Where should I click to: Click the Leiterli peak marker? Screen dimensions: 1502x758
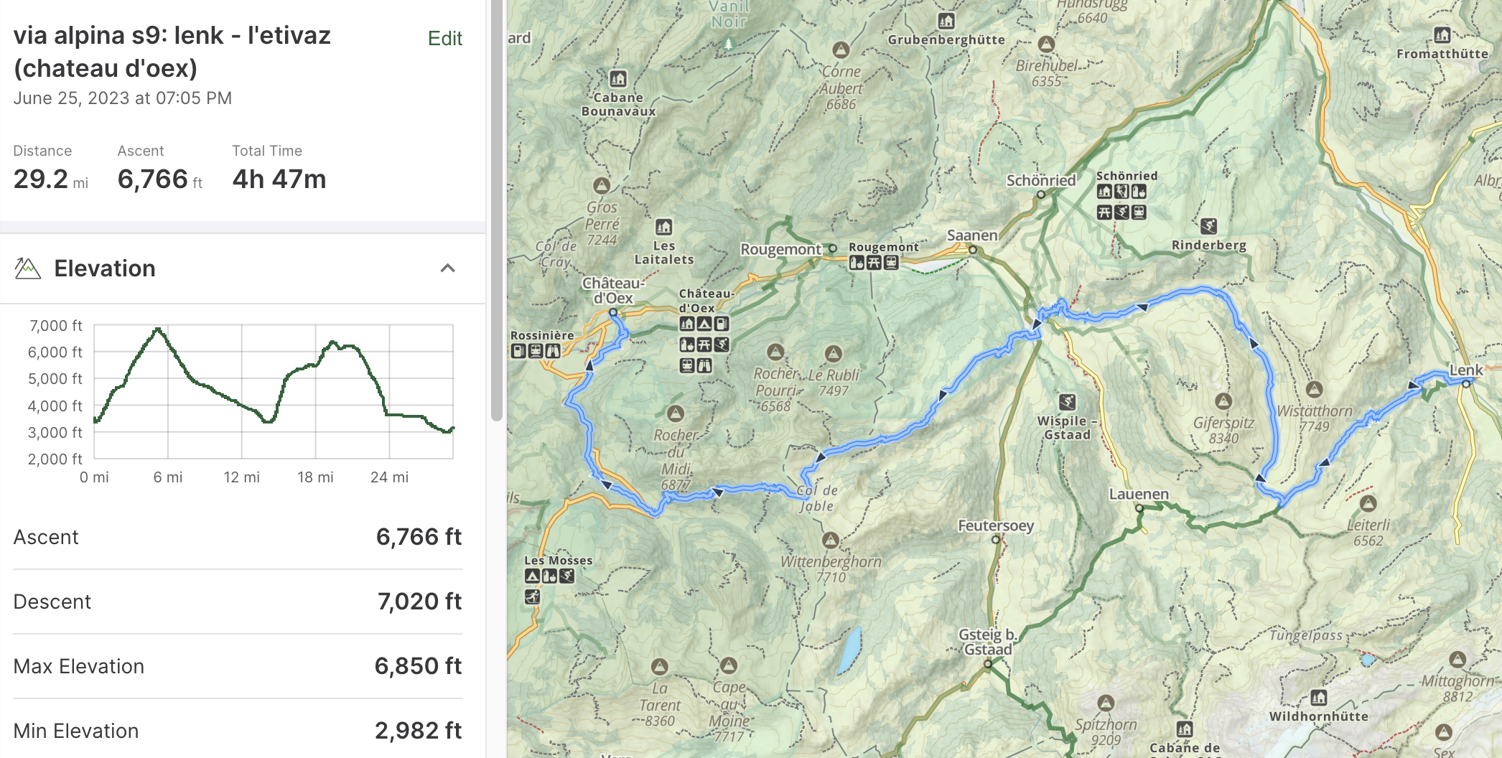(x=1368, y=503)
